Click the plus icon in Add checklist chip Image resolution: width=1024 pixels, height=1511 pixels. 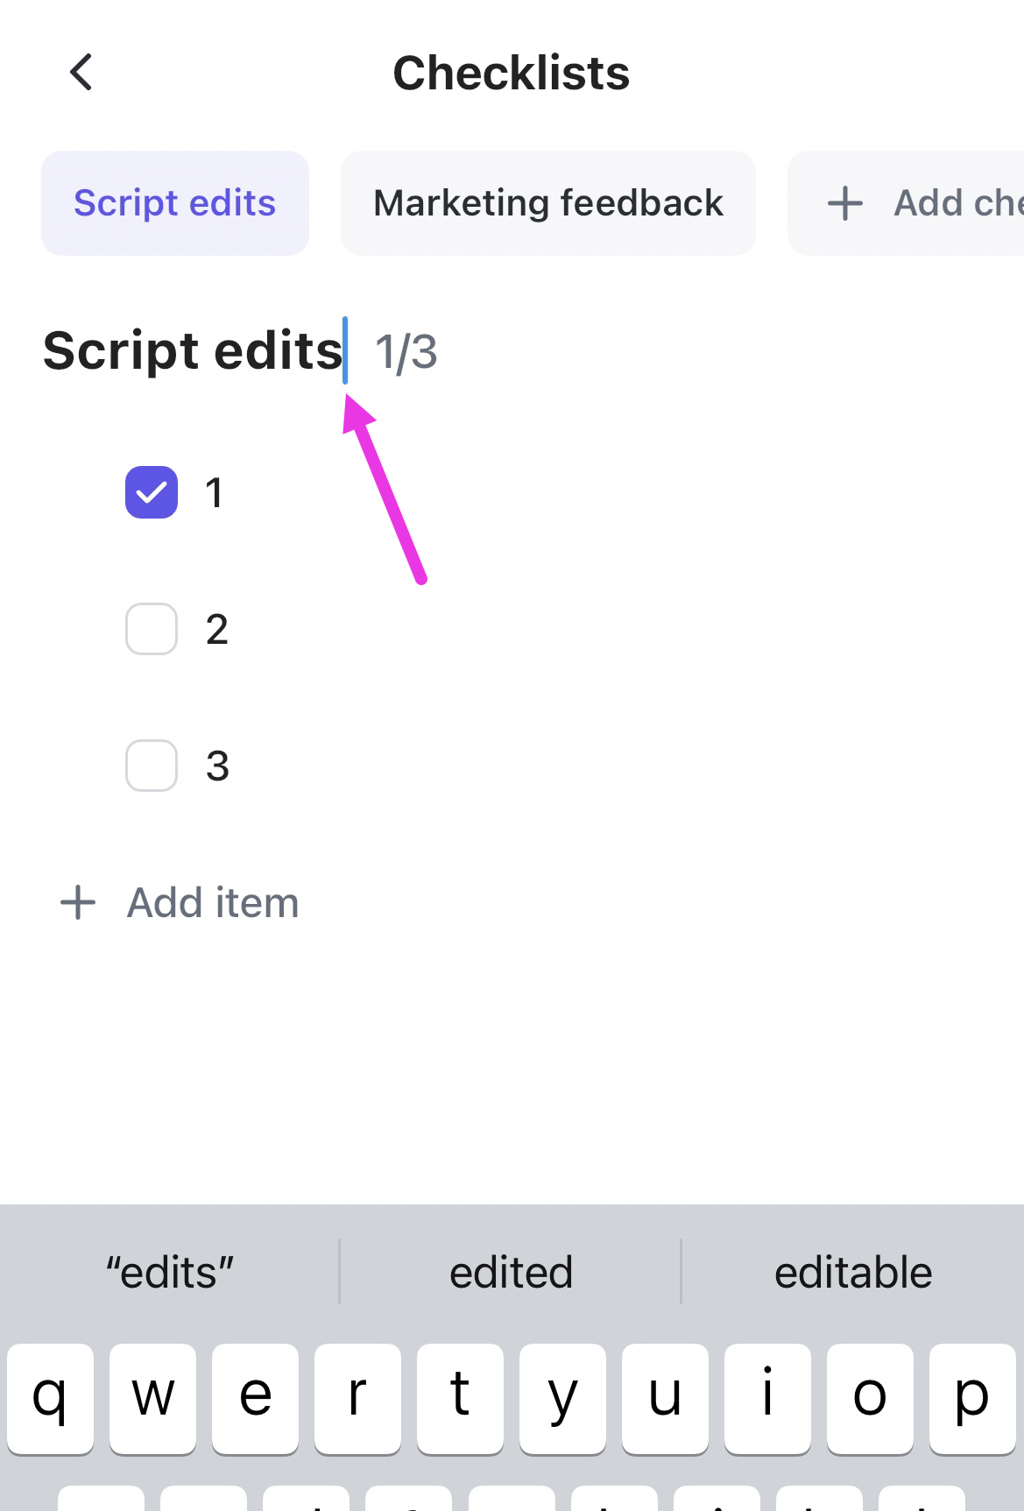pos(845,203)
